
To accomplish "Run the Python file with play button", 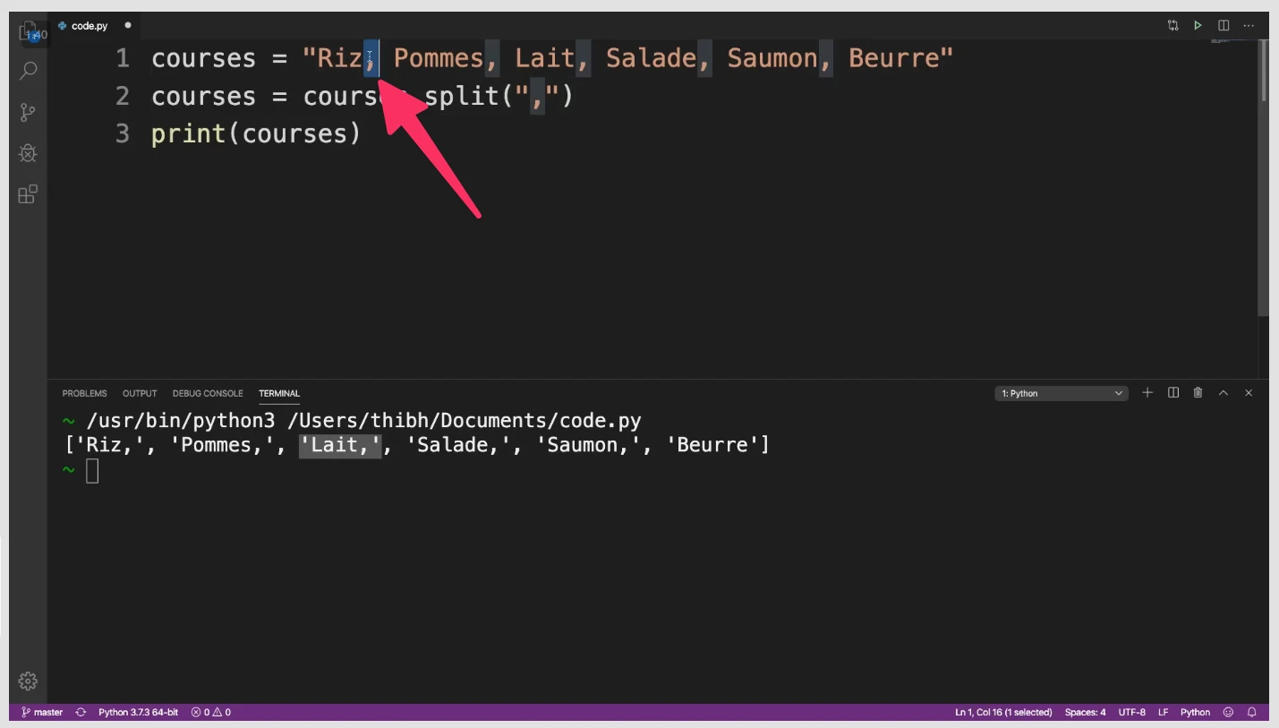I will [x=1198, y=26].
